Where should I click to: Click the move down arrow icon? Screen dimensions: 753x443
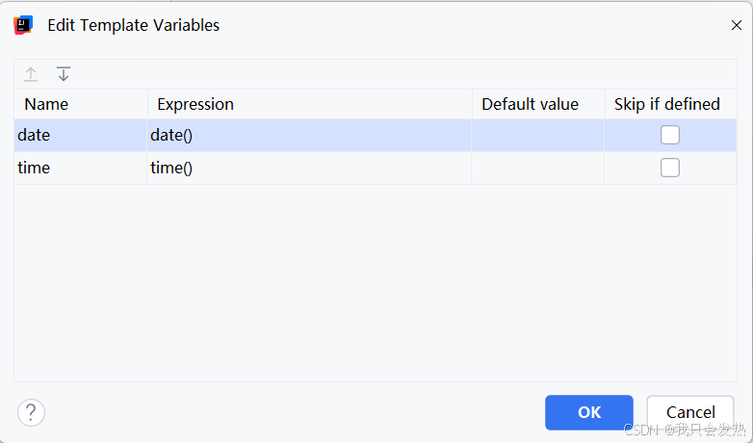tap(64, 74)
